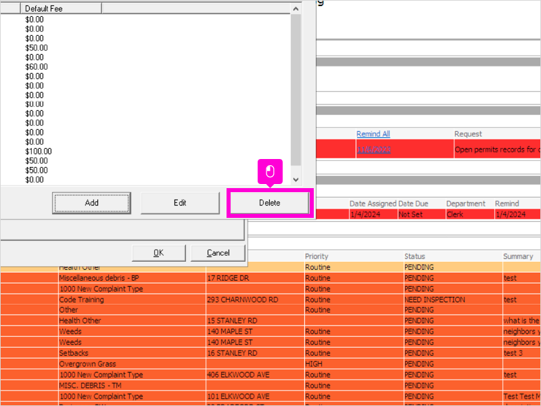541x406 pixels.
Task: Click the fee list vertical scrollbar thumb
Action: point(296,90)
